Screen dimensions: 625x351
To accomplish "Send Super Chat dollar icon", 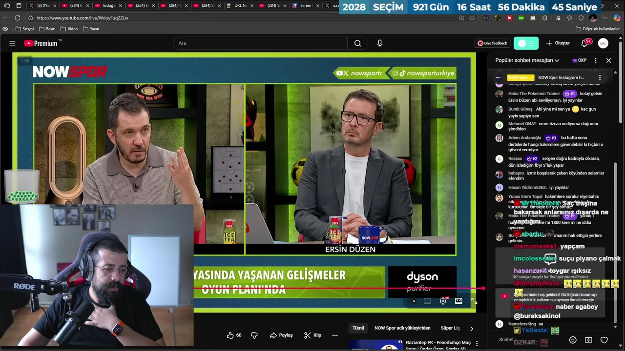I will 588,340.
